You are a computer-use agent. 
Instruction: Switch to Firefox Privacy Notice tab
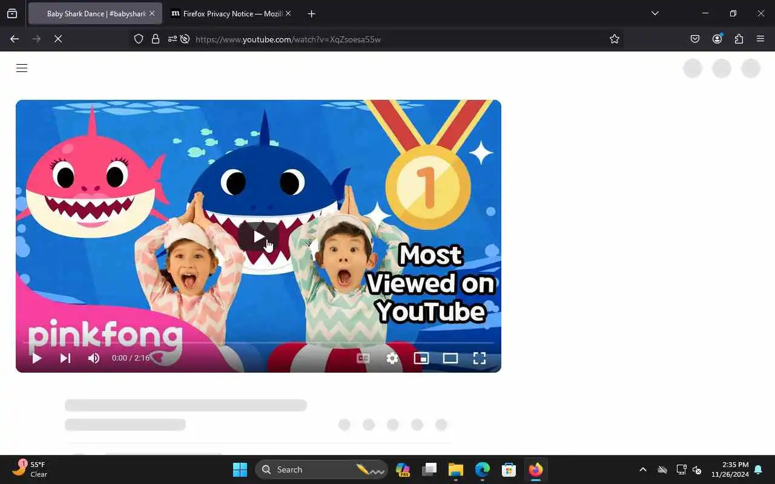point(231,13)
